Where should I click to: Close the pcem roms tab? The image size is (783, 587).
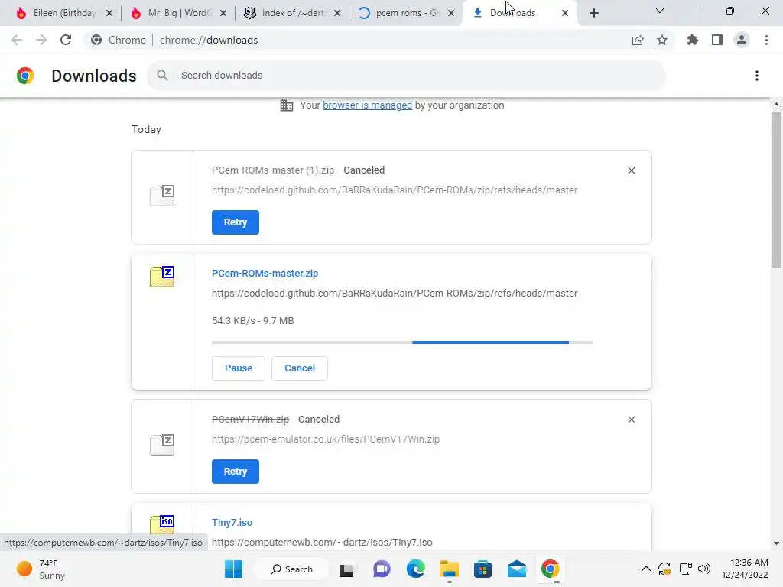click(x=451, y=13)
